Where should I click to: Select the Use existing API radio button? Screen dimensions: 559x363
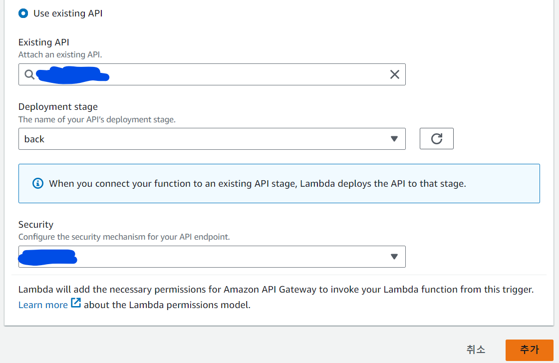coord(23,13)
